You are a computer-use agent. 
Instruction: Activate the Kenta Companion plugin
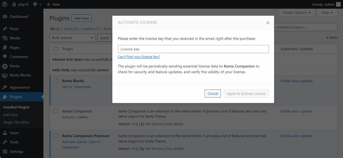pos(68,117)
